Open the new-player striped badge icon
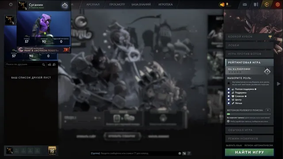This screenshot has height=159, width=283. [52, 151]
